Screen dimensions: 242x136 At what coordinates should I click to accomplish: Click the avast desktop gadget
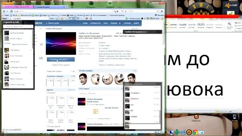pyautogui.click(x=231, y=8)
